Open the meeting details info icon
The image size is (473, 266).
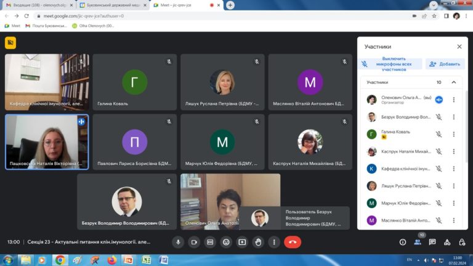click(x=402, y=242)
